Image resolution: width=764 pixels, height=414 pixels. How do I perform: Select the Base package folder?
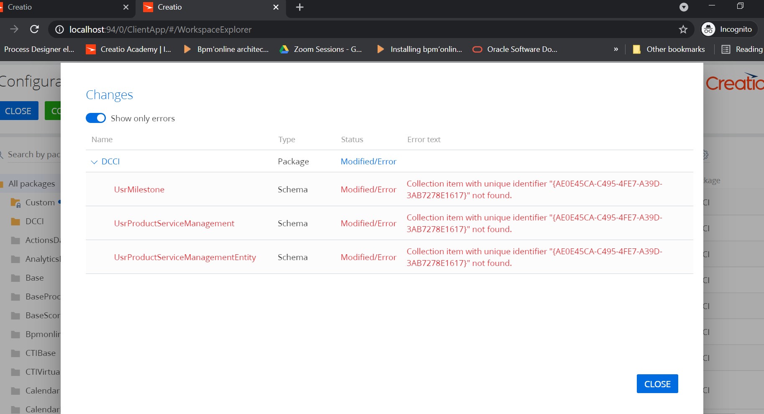[28, 278]
